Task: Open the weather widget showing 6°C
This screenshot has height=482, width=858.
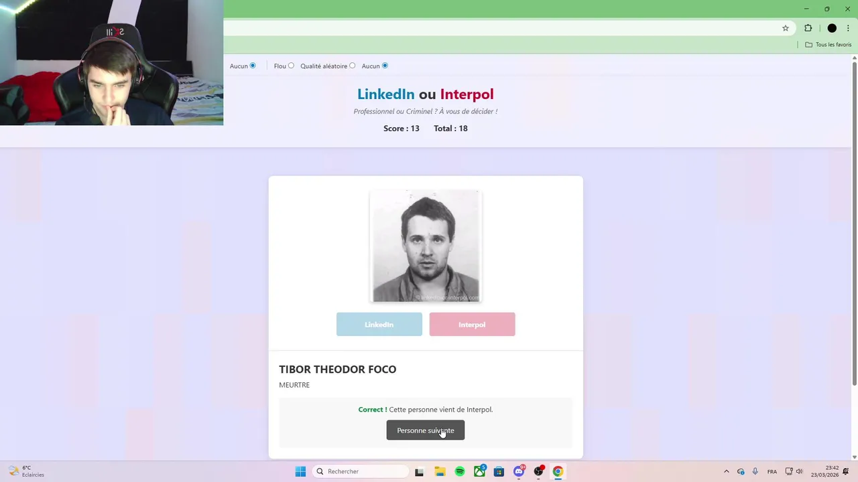Action: (x=27, y=471)
